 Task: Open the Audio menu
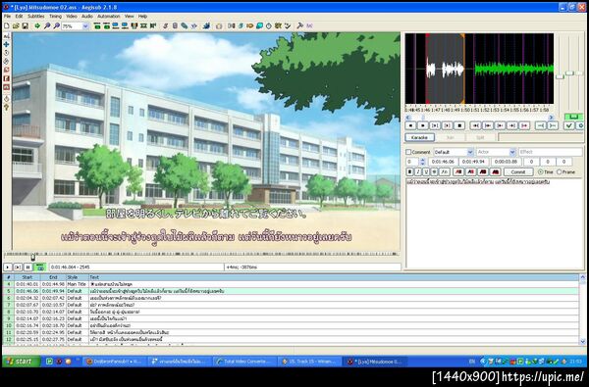(86, 16)
